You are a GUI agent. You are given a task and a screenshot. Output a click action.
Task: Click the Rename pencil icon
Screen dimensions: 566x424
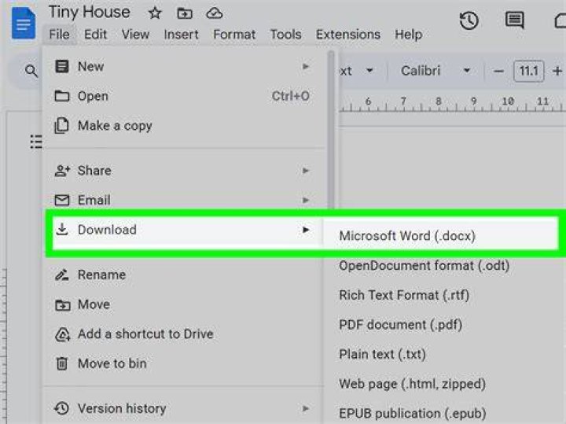tap(62, 275)
